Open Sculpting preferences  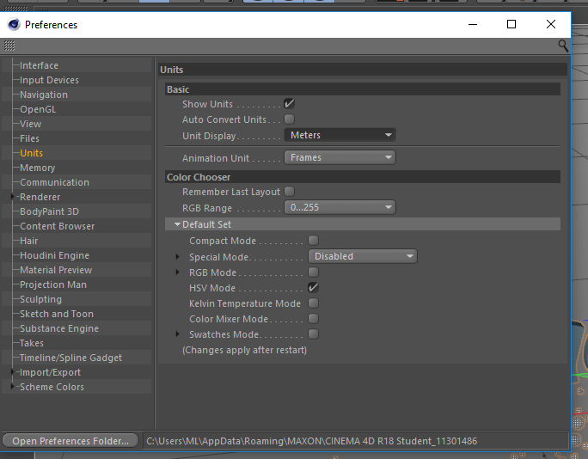(40, 299)
